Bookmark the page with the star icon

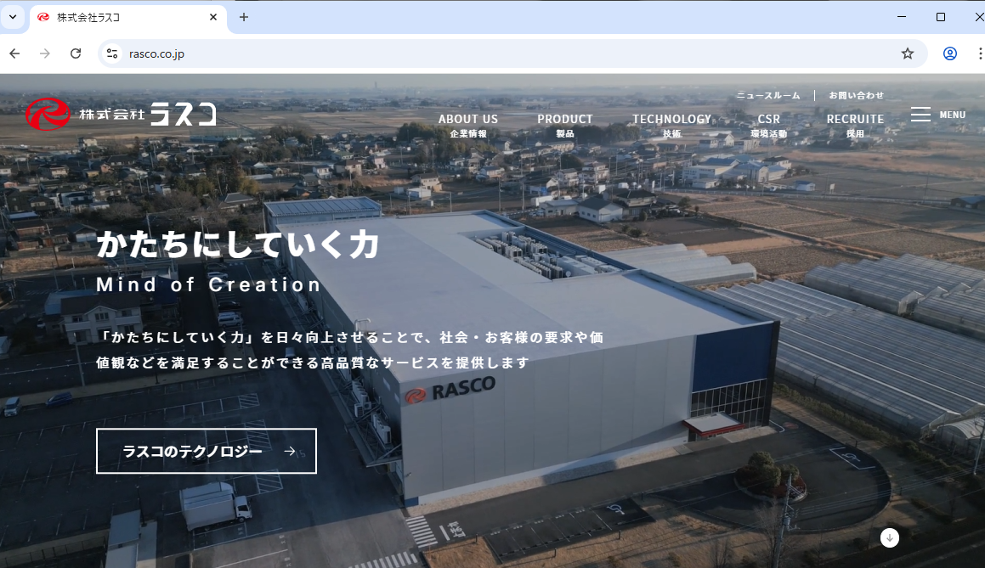pyautogui.click(x=907, y=53)
